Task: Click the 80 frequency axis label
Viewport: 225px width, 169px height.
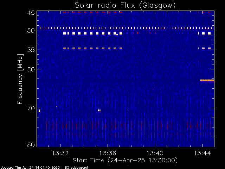Action: coord(31,145)
